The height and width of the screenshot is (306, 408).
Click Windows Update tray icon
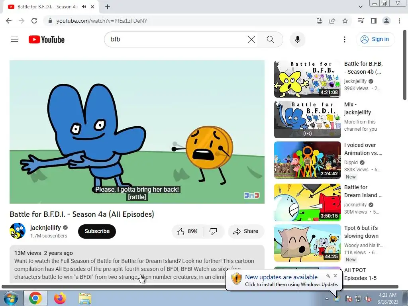pos(337,298)
